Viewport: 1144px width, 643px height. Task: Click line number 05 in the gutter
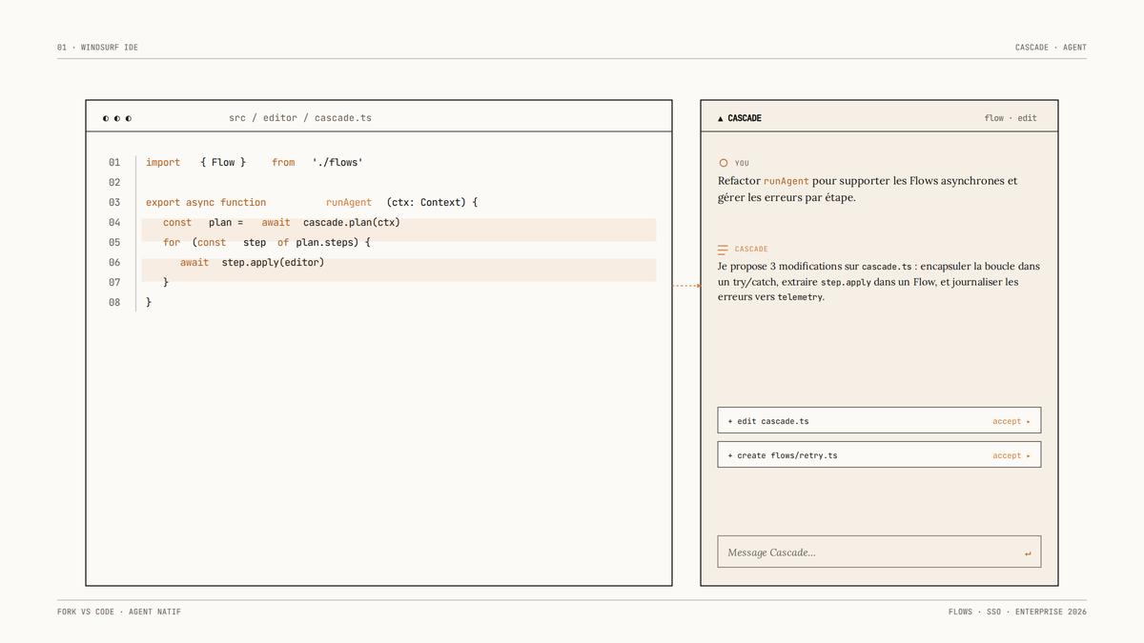(x=114, y=243)
